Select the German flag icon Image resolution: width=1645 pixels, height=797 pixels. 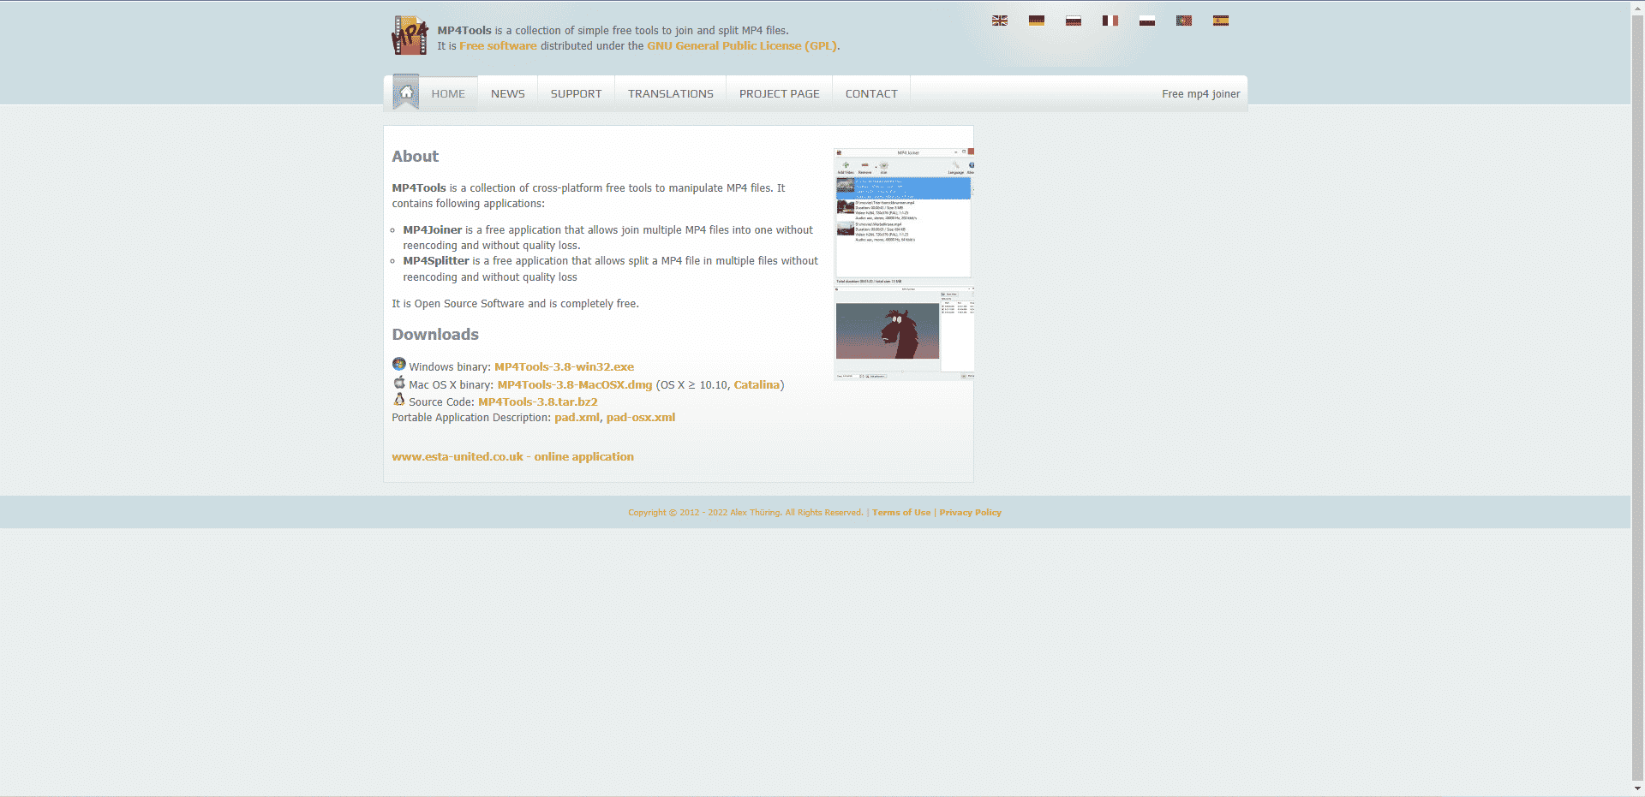1037,21
